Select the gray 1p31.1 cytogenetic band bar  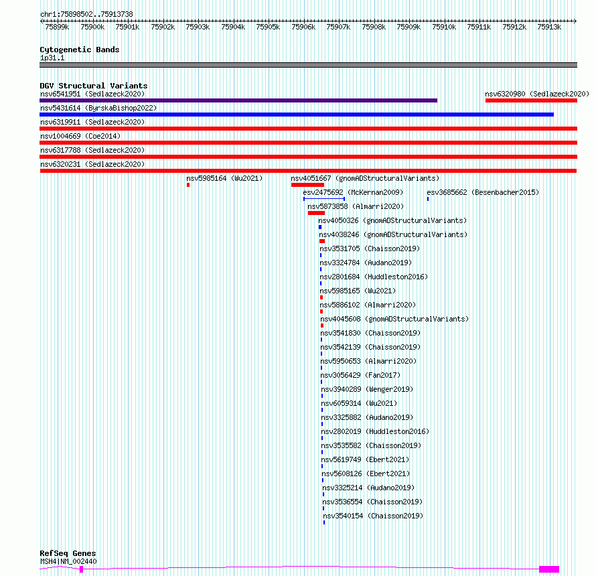308,65
